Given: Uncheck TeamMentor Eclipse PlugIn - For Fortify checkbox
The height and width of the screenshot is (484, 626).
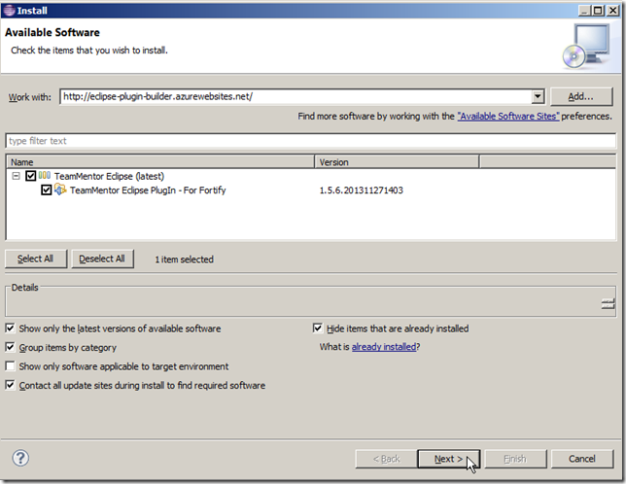Looking at the screenshot, I should pos(47,190).
